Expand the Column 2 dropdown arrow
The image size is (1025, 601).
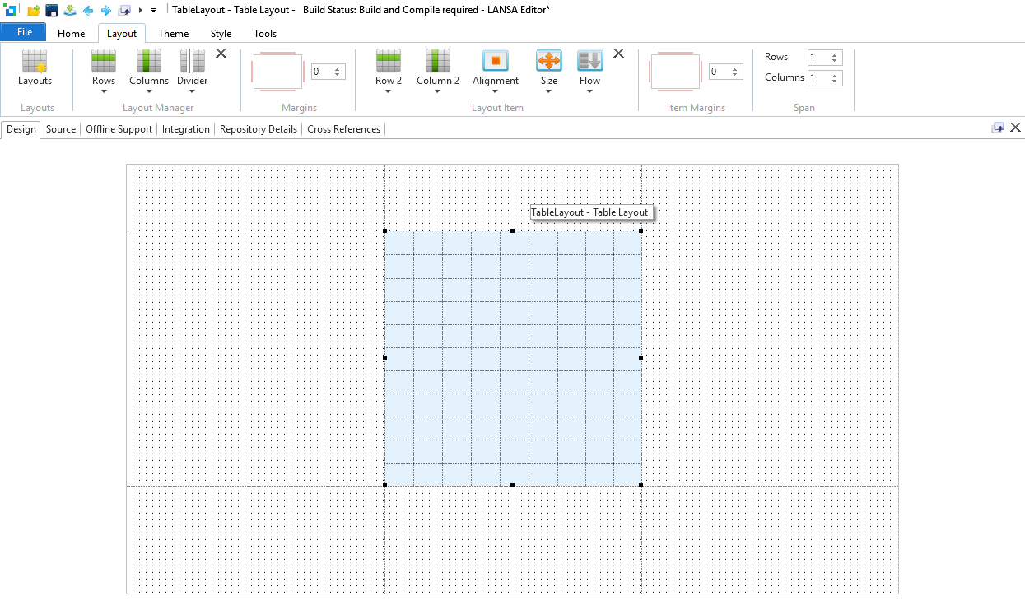click(438, 91)
